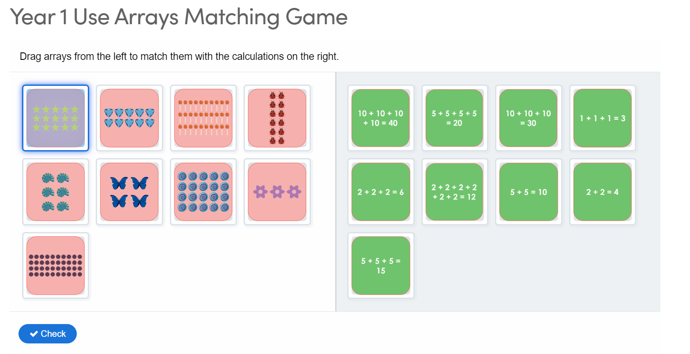The height and width of the screenshot is (354, 690).
Task: Select the blue gems array card
Action: click(129, 118)
